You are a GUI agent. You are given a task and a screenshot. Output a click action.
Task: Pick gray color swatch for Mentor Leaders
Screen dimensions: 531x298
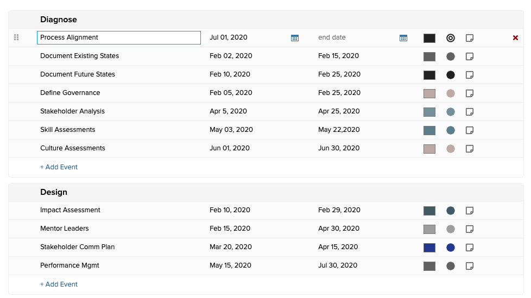(x=429, y=229)
